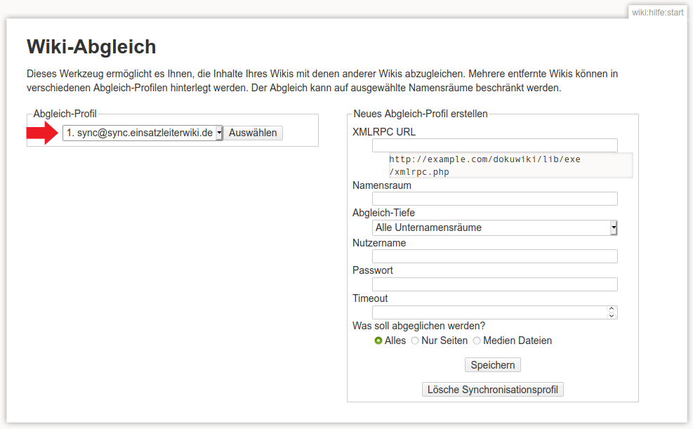Click the example xmlrpc.php URL text
Screen dimensions: 693x429
click(484, 166)
